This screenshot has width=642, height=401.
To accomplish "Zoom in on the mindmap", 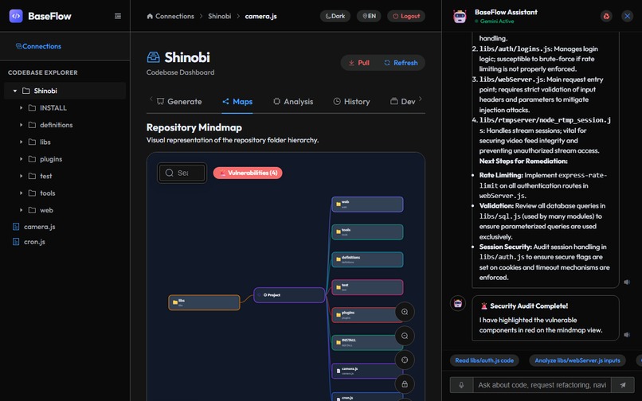I will tap(405, 312).
